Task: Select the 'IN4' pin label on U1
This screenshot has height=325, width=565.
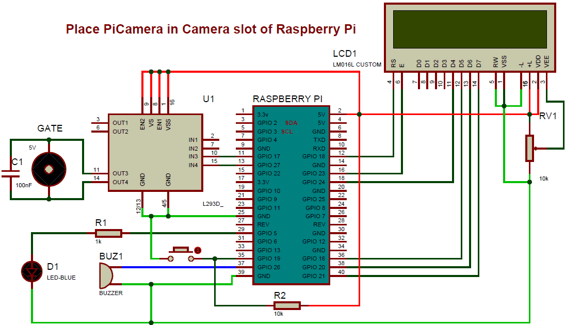Action: (193, 165)
